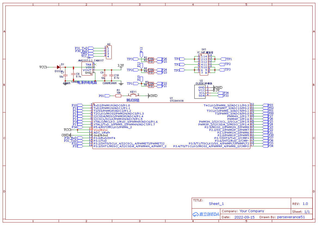Click the STC8H1K16 part label

tap(177, 101)
